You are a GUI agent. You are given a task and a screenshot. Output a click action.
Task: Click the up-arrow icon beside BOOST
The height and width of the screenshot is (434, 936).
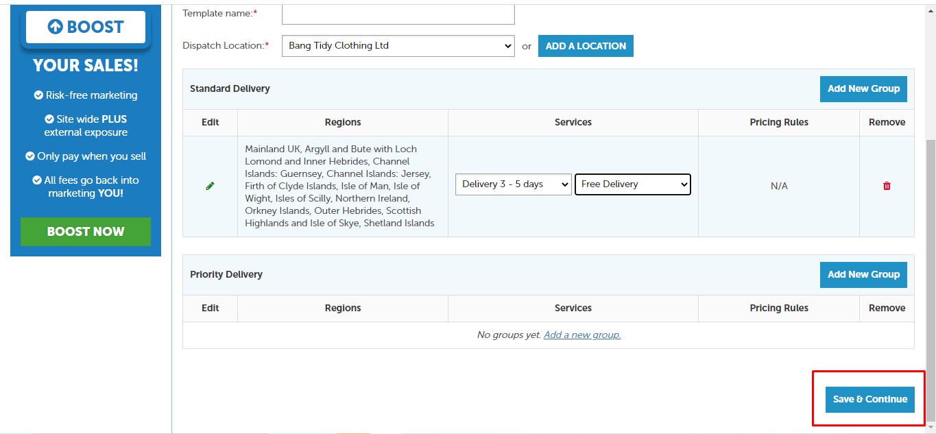(x=55, y=27)
